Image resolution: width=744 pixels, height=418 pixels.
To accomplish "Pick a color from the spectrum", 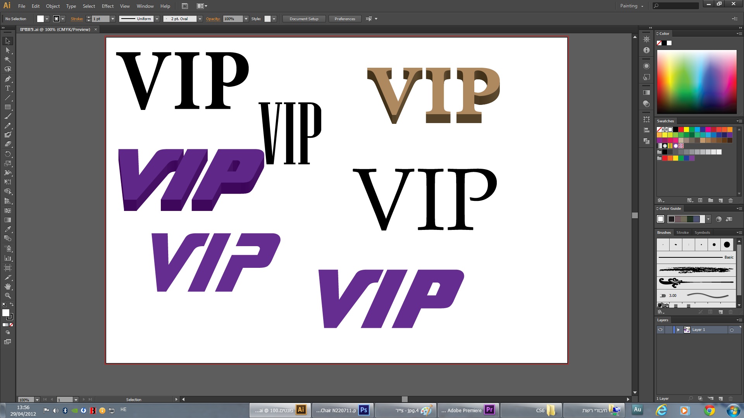I will coord(696,81).
